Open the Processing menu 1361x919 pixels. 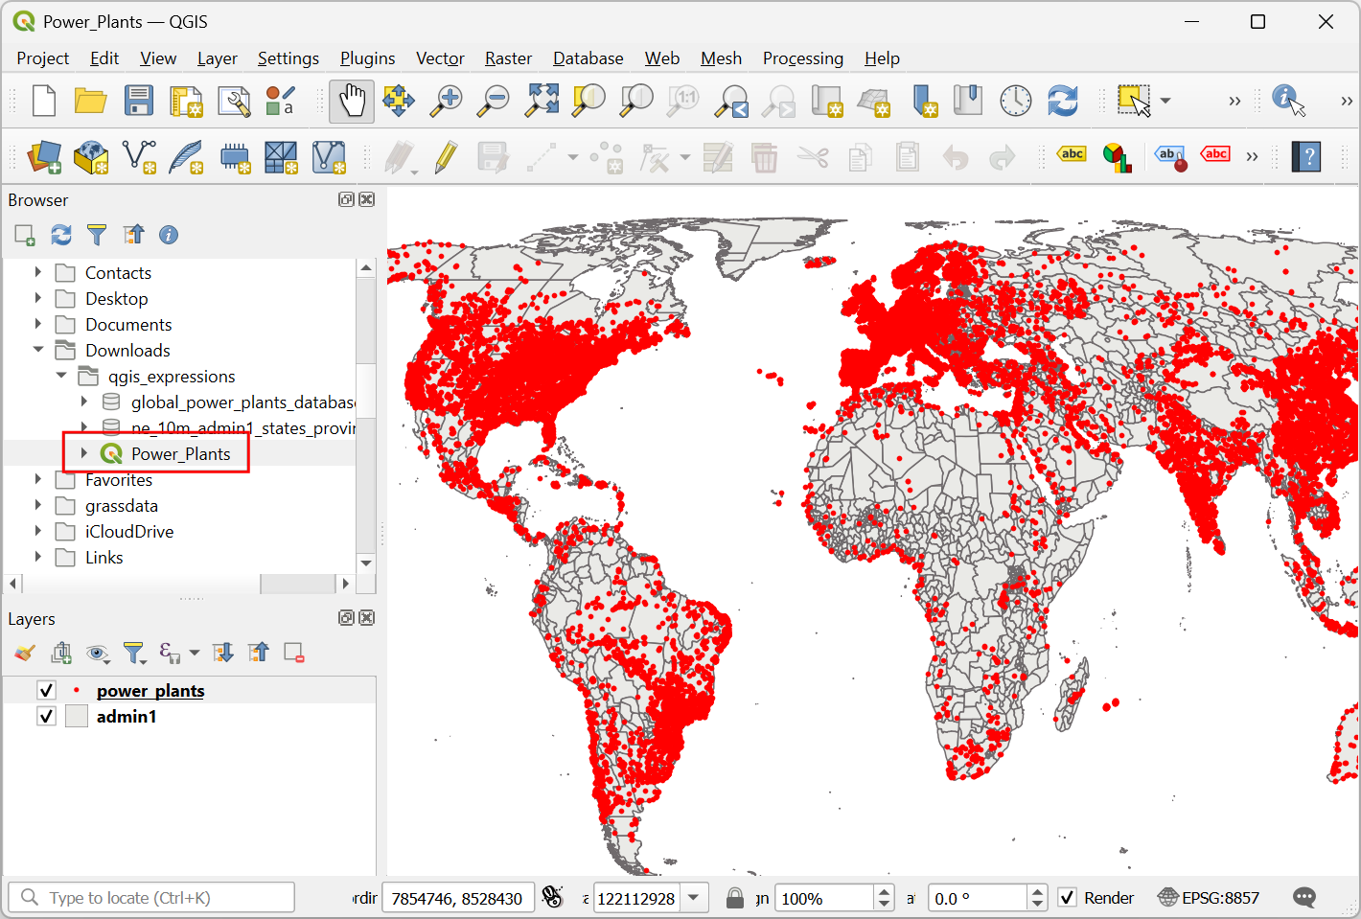803,58
